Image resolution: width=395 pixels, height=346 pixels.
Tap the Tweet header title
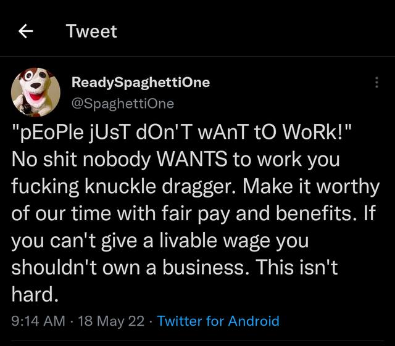pyautogui.click(x=91, y=31)
